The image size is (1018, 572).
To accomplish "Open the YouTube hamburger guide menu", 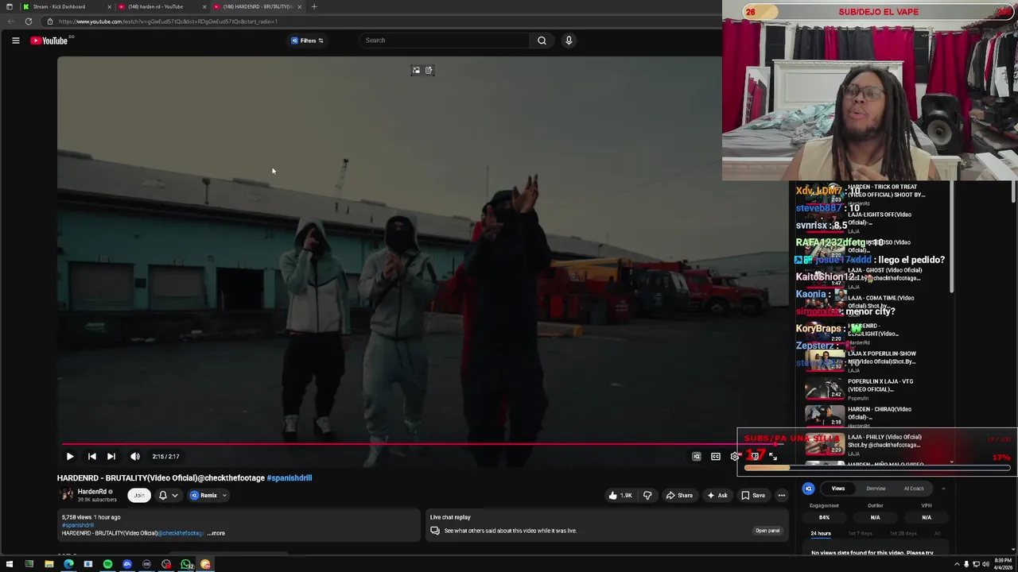I will click(15, 41).
